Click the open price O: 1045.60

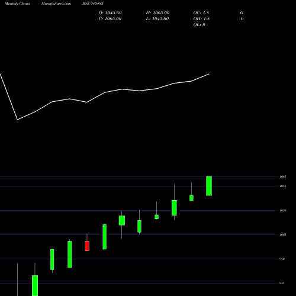[x=110, y=13]
